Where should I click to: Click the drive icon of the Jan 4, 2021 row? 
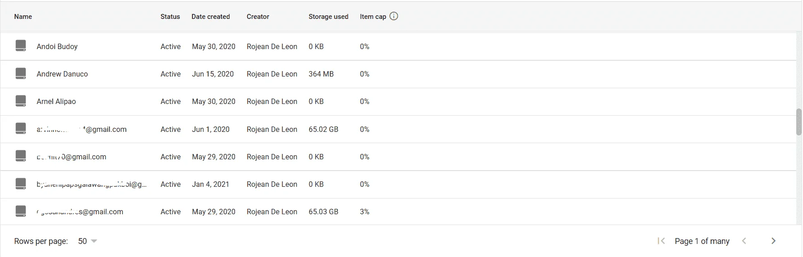pos(21,184)
